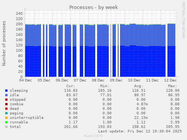The image size is (187, 140).
Task: Click the '07 Dec' x-axis label
Action: pos(80,80)
